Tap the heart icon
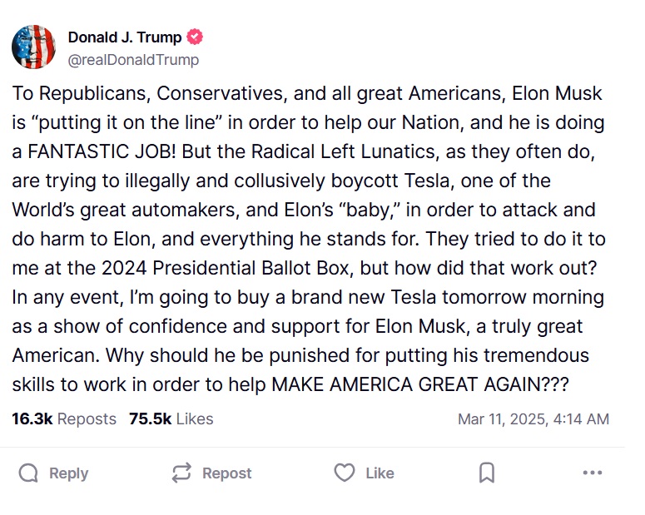This screenshot has height=515, width=645. pyautogui.click(x=344, y=473)
